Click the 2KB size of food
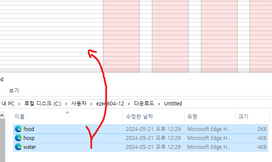The width and height of the screenshot is (272, 162). point(262,129)
